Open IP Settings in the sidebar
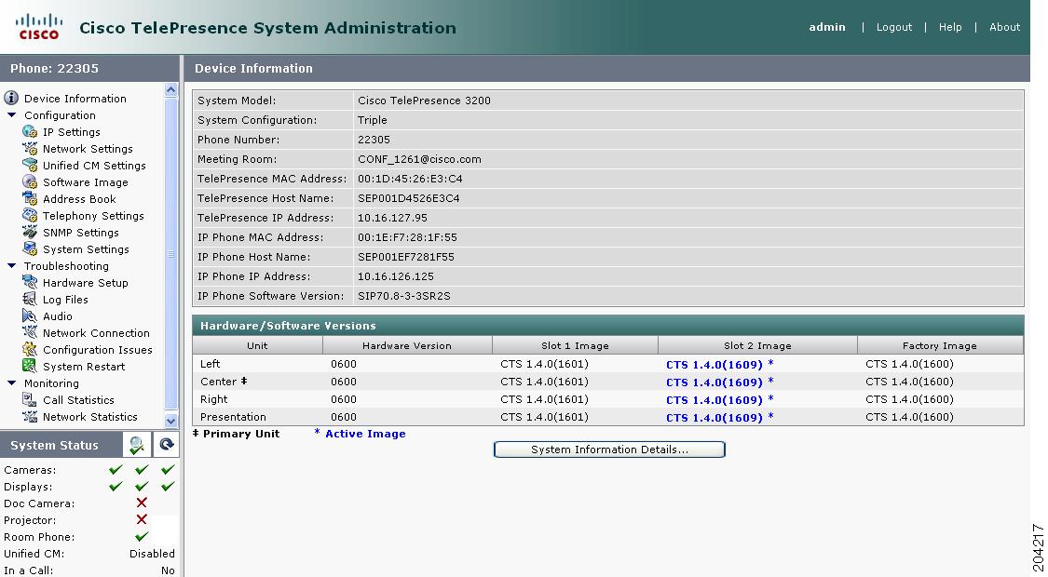This screenshot has height=577, width=1048. (x=72, y=131)
